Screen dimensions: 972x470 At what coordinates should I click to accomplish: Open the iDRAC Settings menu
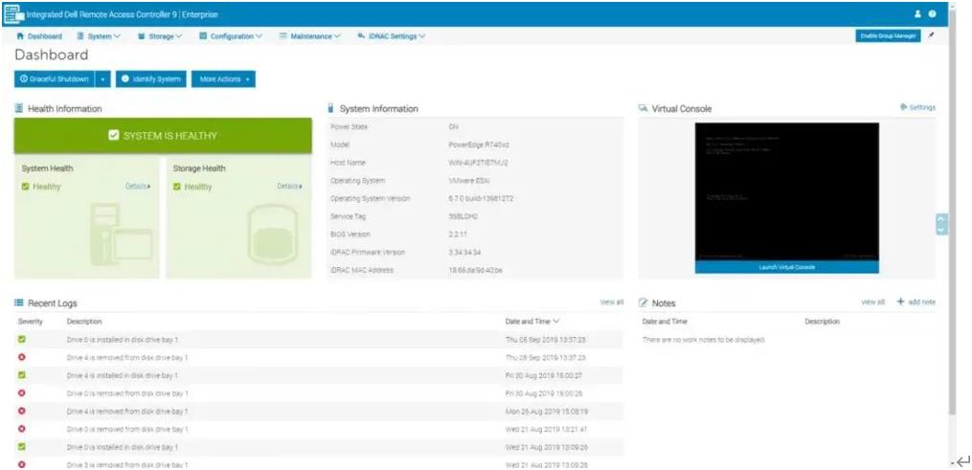(392, 36)
